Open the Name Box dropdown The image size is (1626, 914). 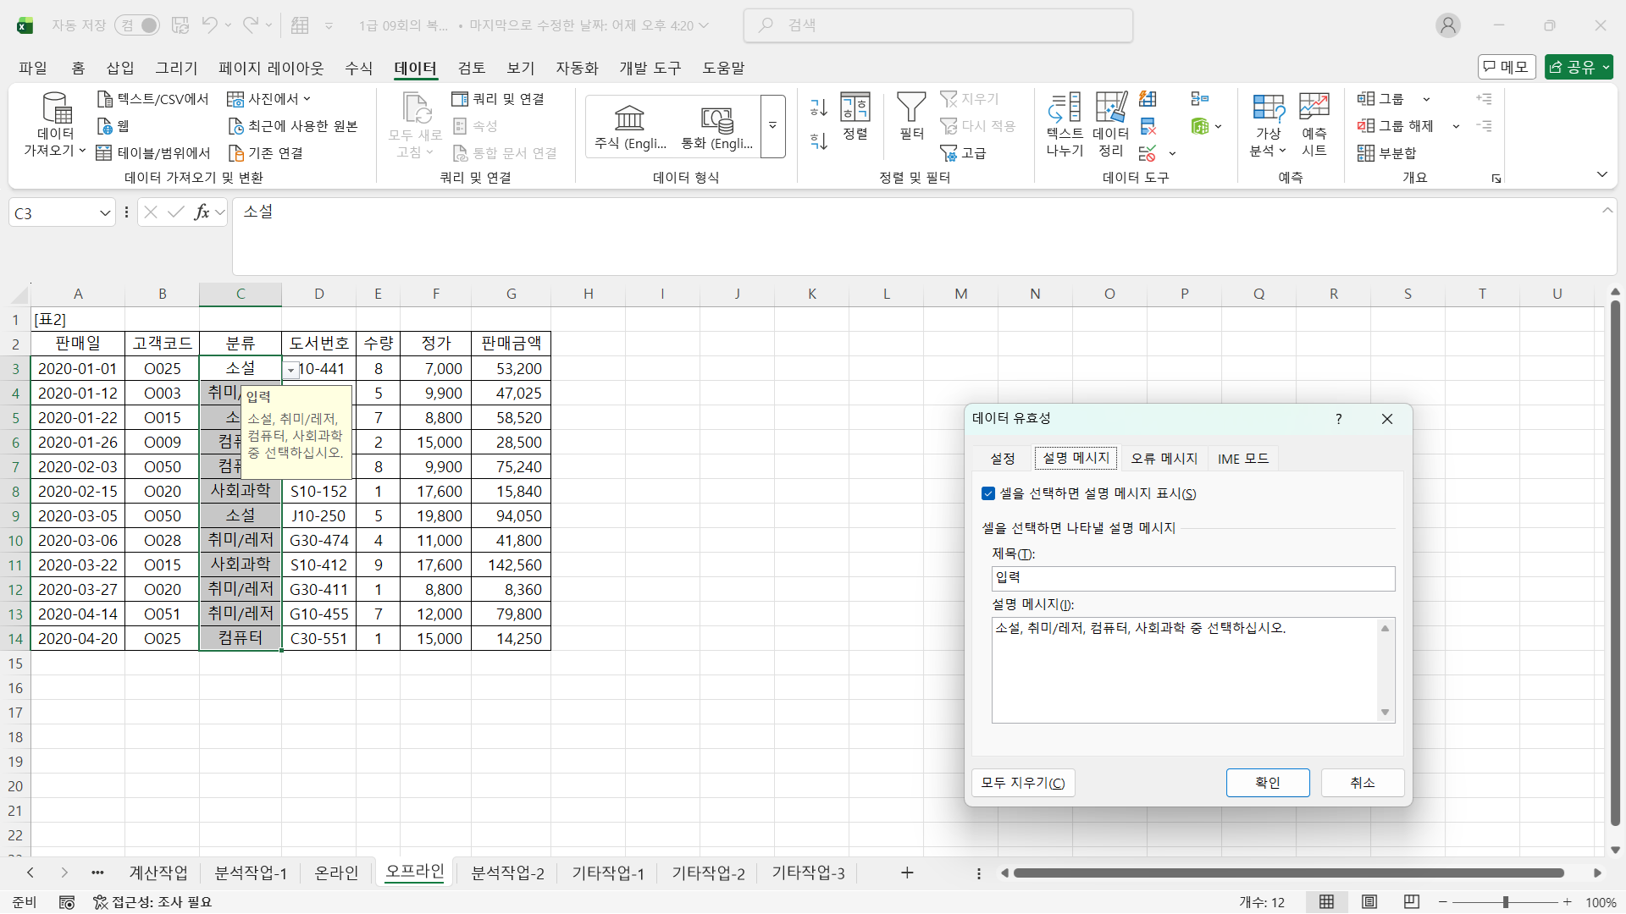pos(105,213)
